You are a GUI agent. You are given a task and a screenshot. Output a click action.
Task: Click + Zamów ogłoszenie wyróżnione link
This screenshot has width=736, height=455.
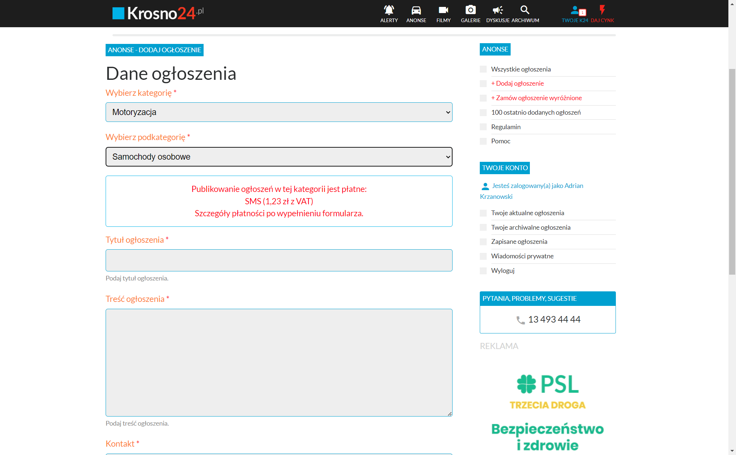click(536, 98)
